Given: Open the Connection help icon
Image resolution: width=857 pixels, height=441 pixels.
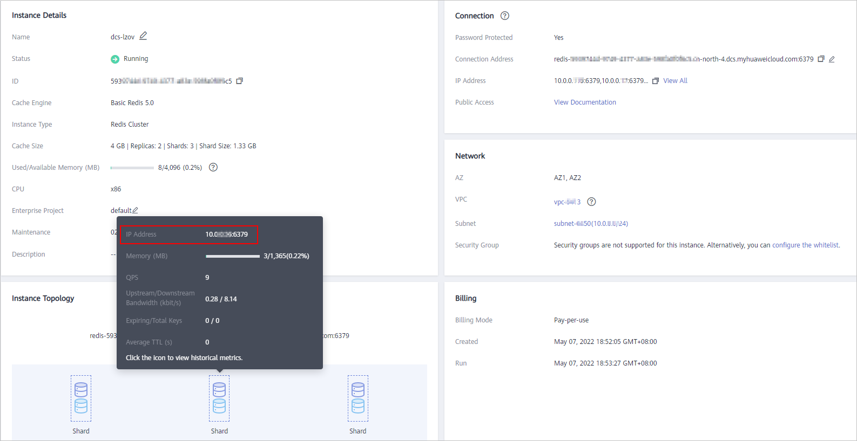Looking at the screenshot, I should click(505, 16).
